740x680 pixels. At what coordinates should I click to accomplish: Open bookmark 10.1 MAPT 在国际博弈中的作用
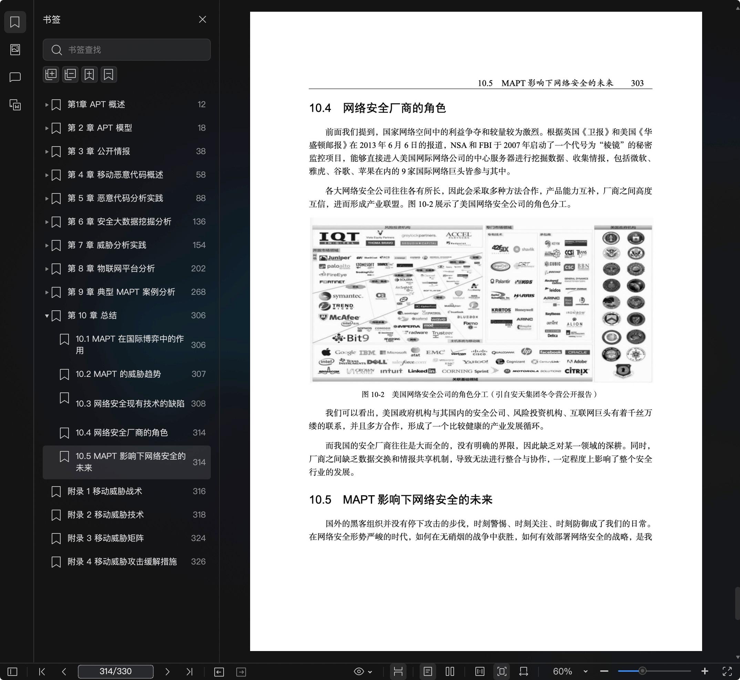(126, 345)
